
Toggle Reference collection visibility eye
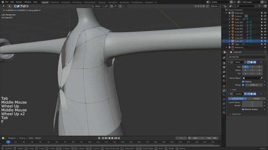(x=265, y=47)
